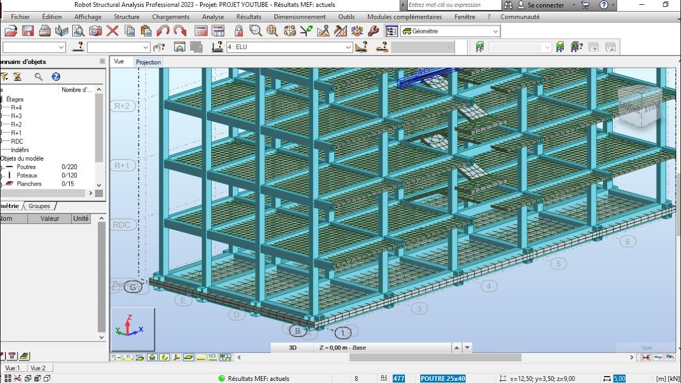Click the filter funnel icon in object panel
This screenshot has height=383, width=681.
[x=4, y=77]
